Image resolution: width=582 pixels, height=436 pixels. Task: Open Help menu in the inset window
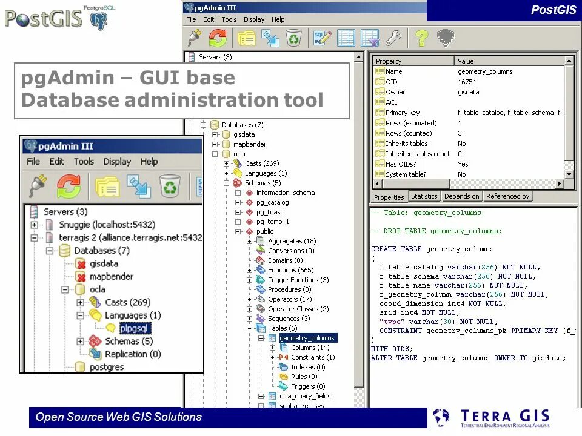(x=149, y=162)
